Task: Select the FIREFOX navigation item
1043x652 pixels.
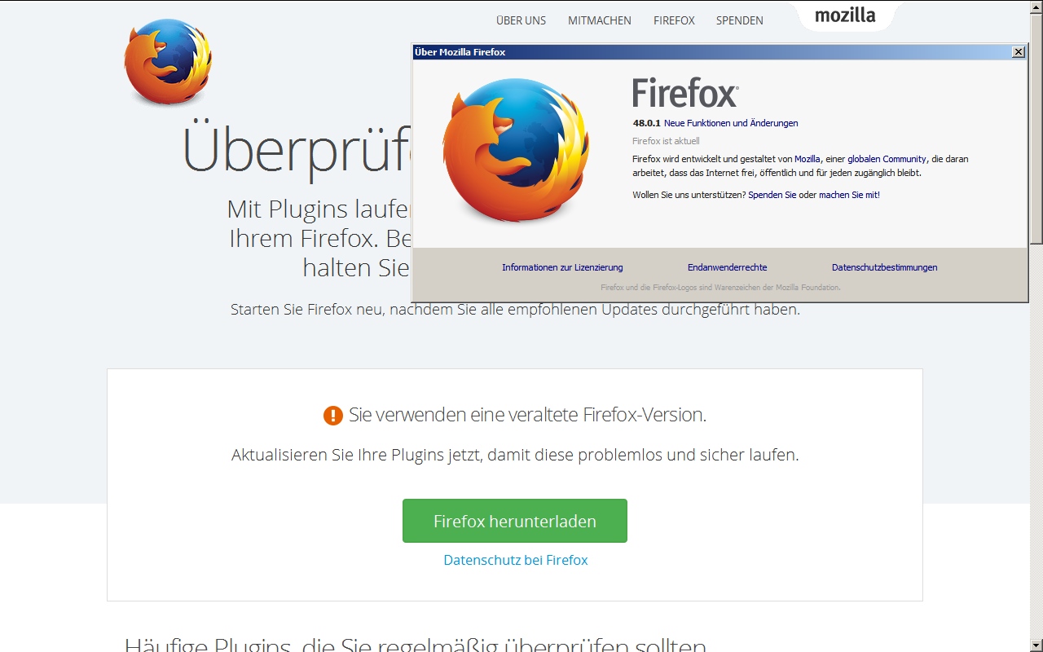Action: 674,20
